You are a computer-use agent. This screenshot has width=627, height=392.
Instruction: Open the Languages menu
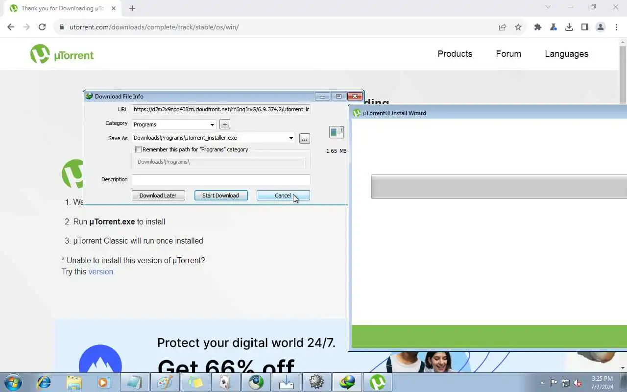coord(567,54)
